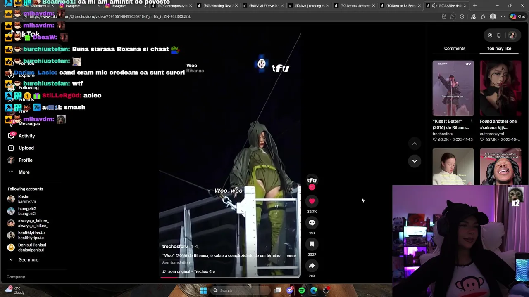The image size is (529, 297).
Task: Go to the next video with down arrow
Action: [x=415, y=161]
